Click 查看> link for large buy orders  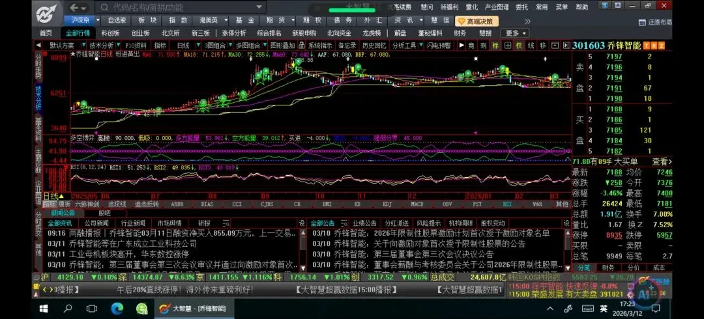662,162
